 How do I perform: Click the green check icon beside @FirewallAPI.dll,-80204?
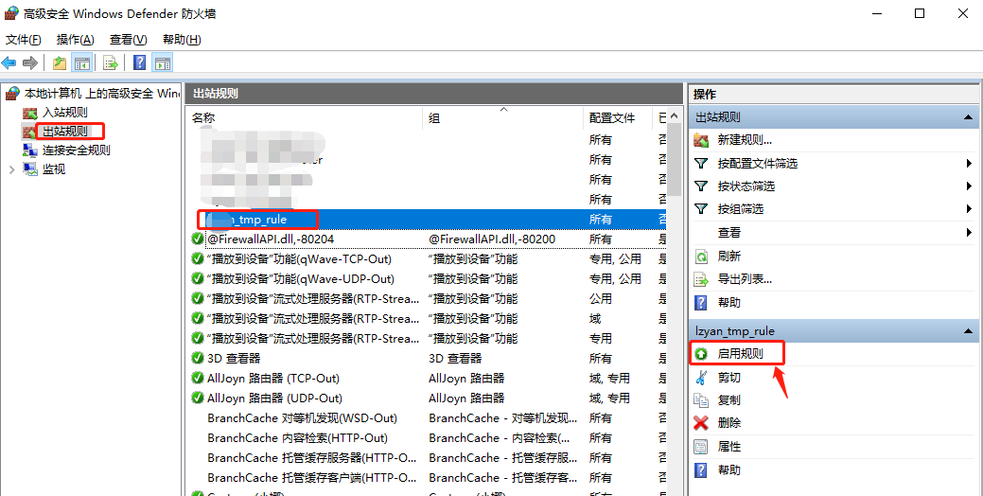coord(198,239)
